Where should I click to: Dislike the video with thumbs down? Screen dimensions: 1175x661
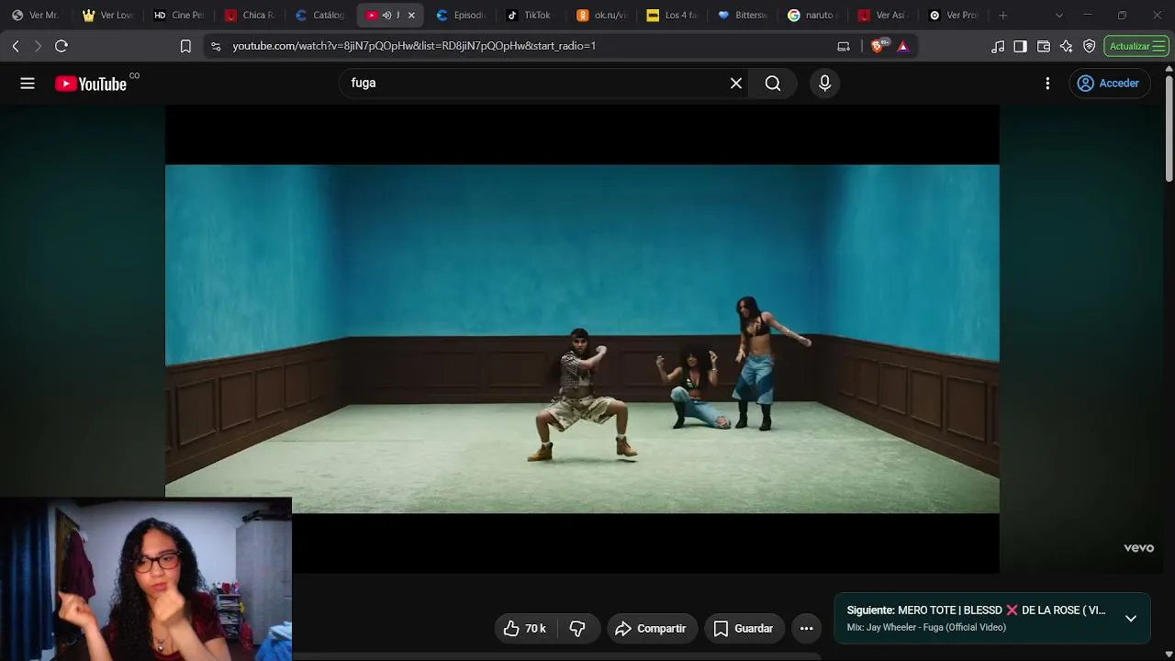coord(577,629)
